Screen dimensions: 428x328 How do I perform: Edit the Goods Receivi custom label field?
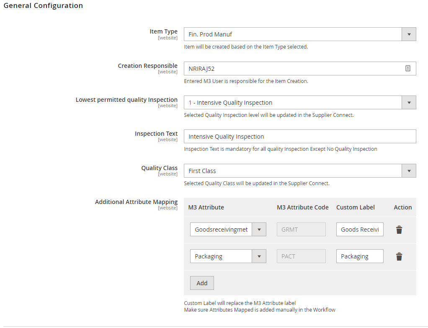click(x=360, y=230)
